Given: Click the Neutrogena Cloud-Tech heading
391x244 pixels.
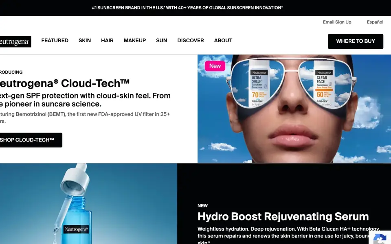Looking at the screenshot, I should [x=64, y=83].
